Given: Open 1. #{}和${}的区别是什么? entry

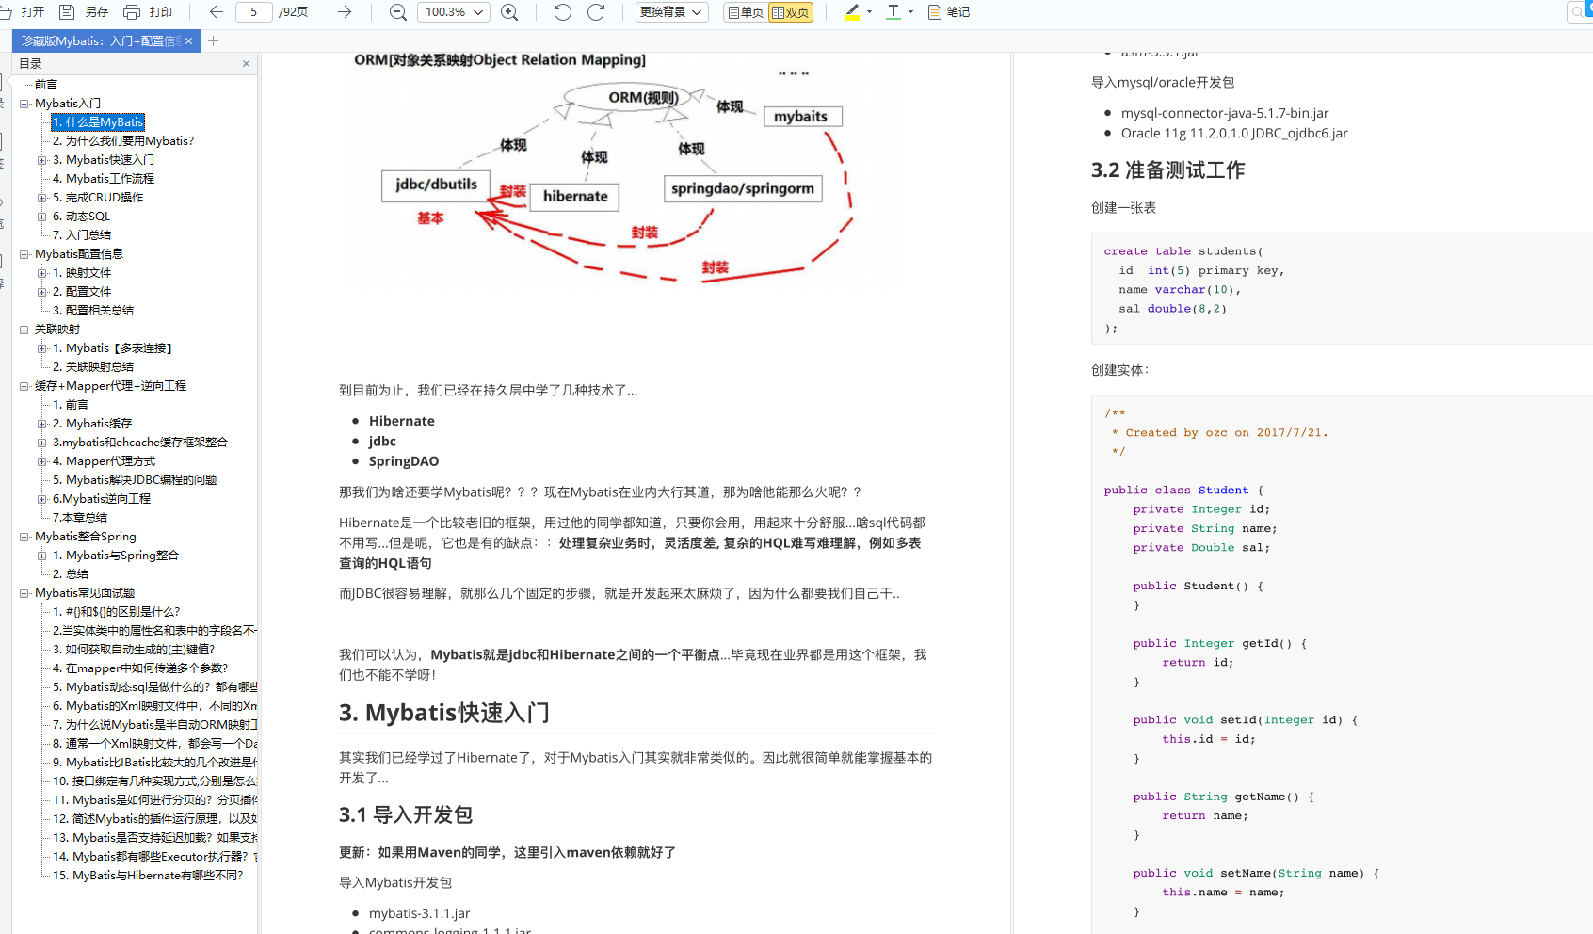Looking at the screenshot, I should [x=117, y=612].
